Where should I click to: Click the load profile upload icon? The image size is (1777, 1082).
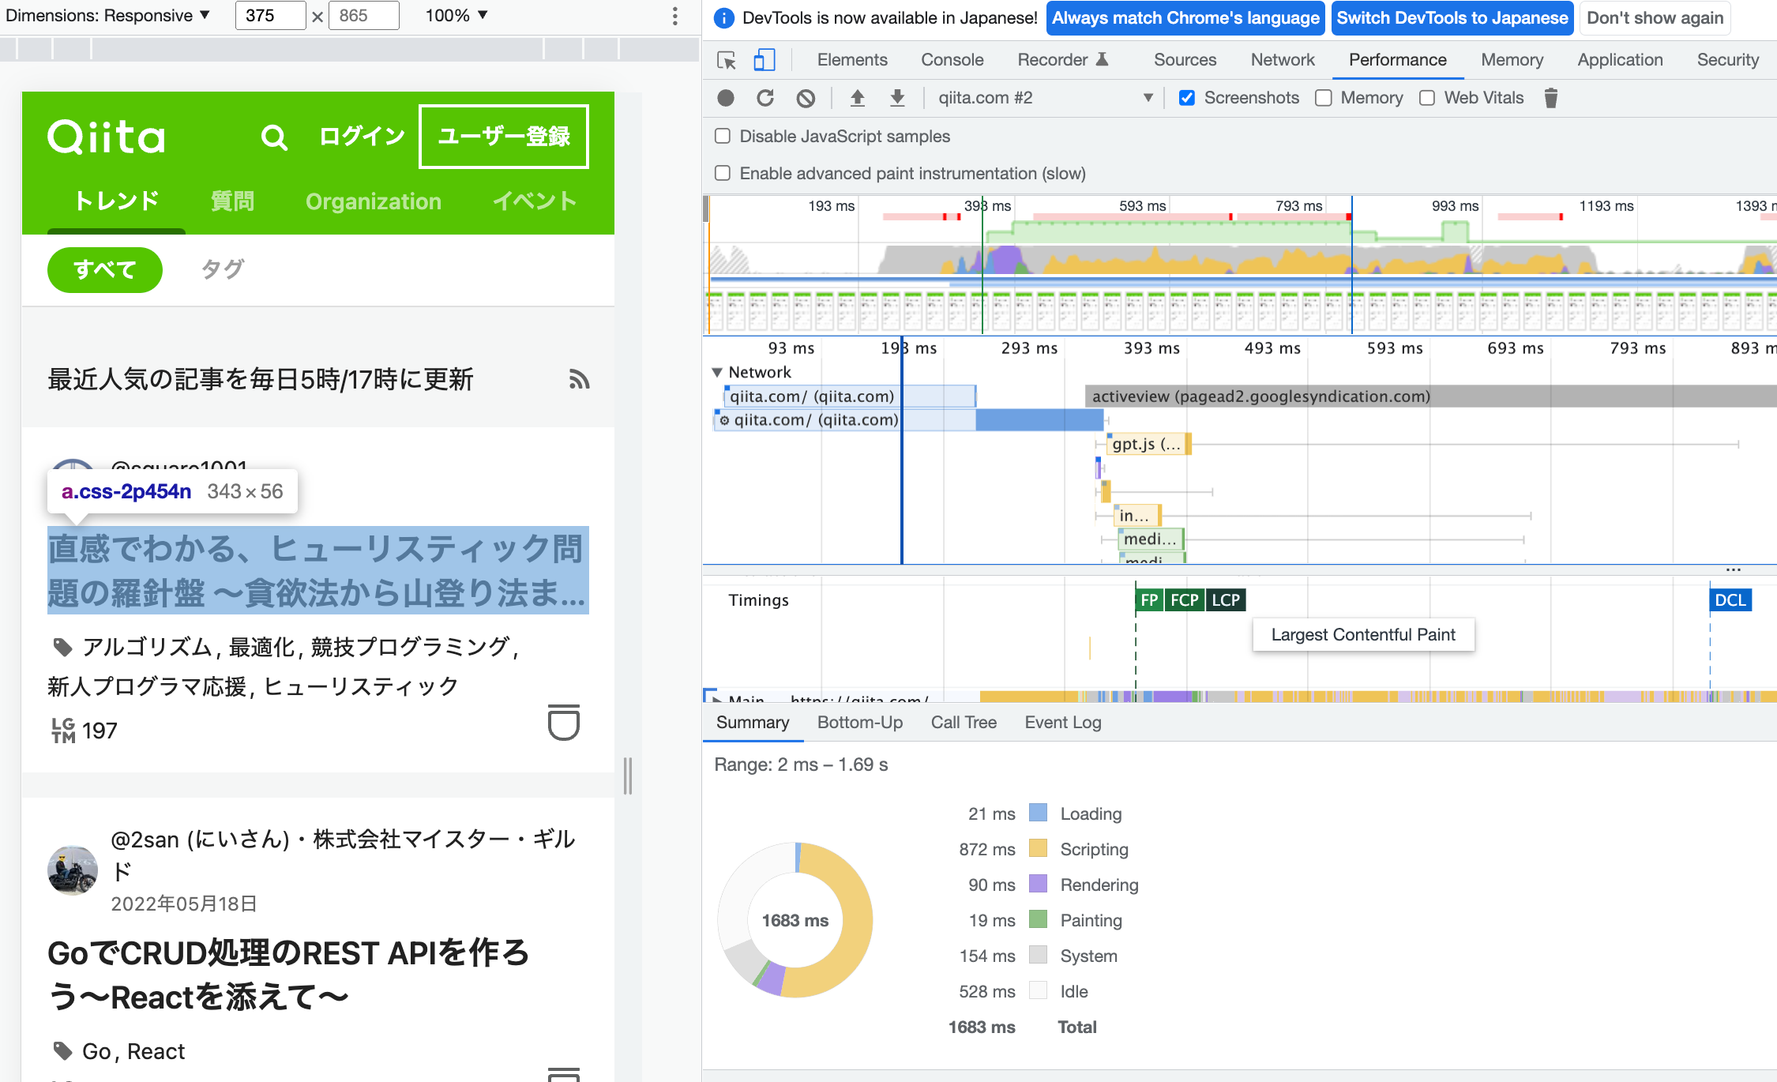click(x=857, y=98)
